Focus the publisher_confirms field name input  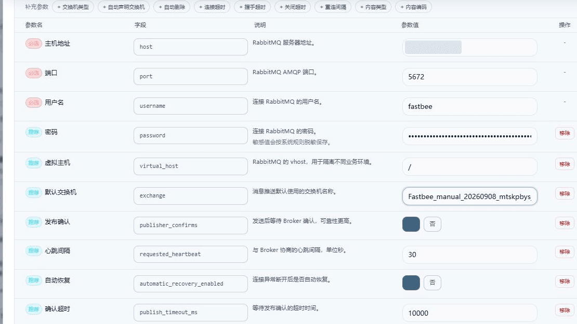tap(191, 226)
